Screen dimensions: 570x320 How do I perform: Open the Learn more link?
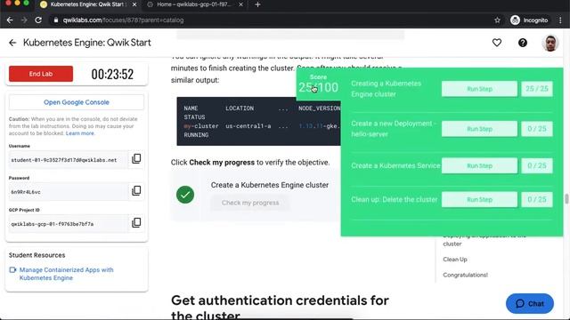(80, 133)
